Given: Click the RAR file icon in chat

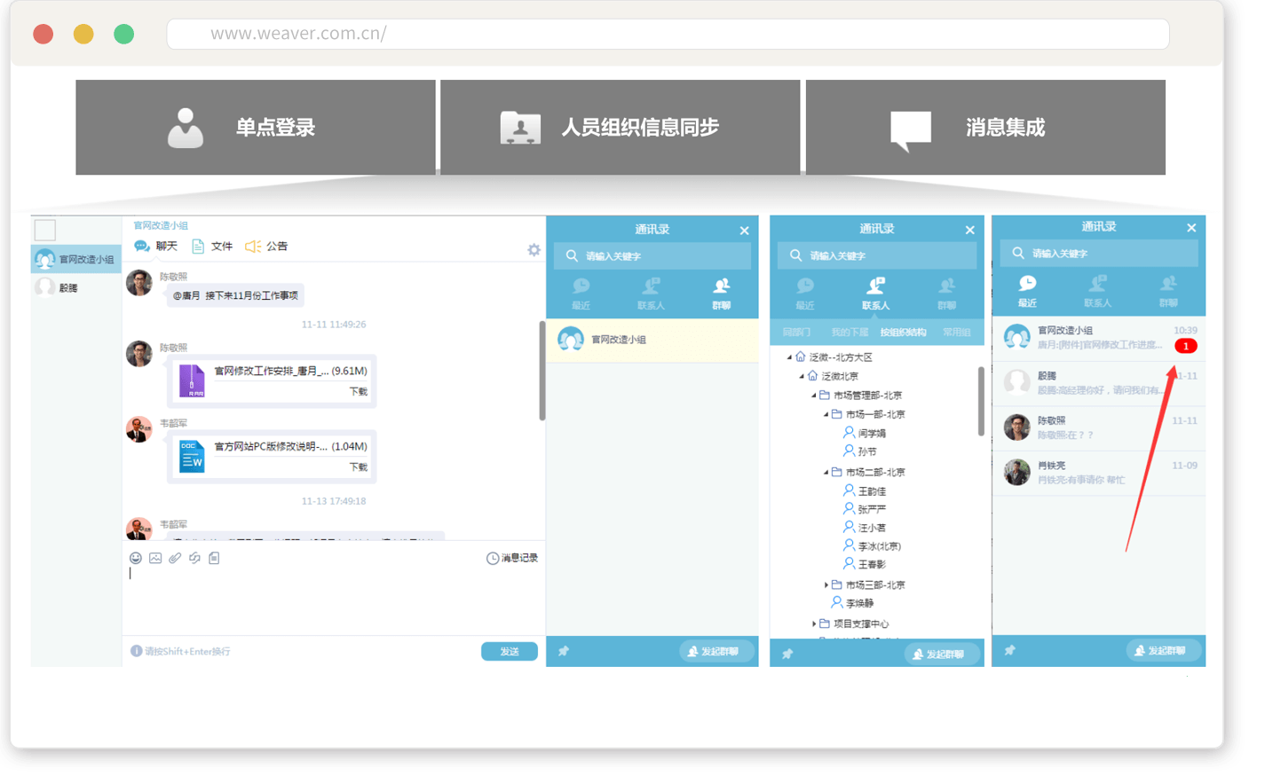Looking at the screenshot, I should (x=192, y=380).
